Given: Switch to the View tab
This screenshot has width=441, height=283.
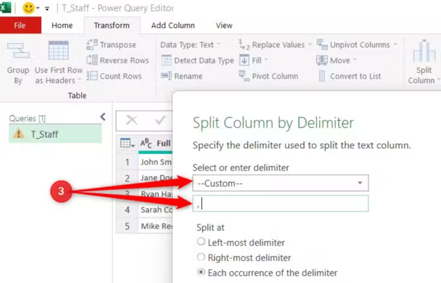Looking at the screenshot, I should (x=224, y=25).
